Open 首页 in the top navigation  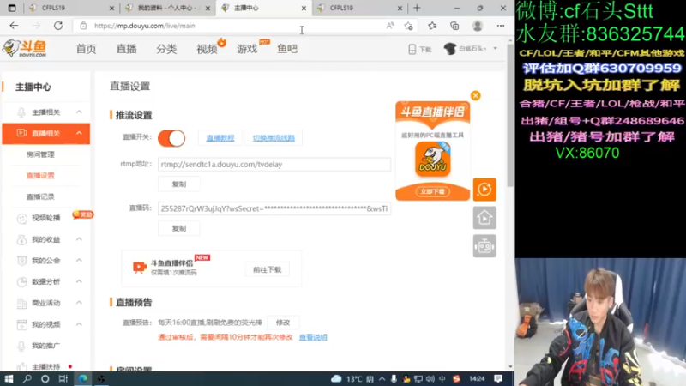click(x=86, y=49)
